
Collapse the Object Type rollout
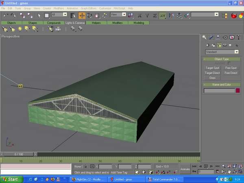tap(222, 59)
